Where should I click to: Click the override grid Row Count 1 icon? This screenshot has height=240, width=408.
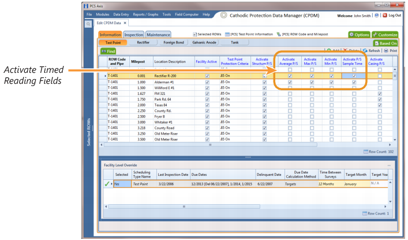tap(365, 213)
